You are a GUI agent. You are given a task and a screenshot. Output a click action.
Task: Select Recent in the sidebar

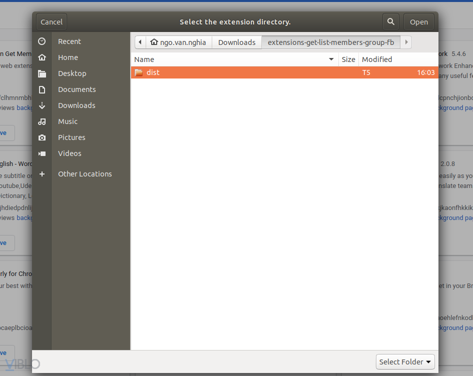pyautogui.click(x=70, y=41)
